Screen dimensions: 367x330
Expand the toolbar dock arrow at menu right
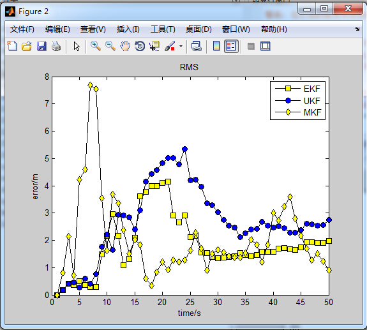pos(357,29)
